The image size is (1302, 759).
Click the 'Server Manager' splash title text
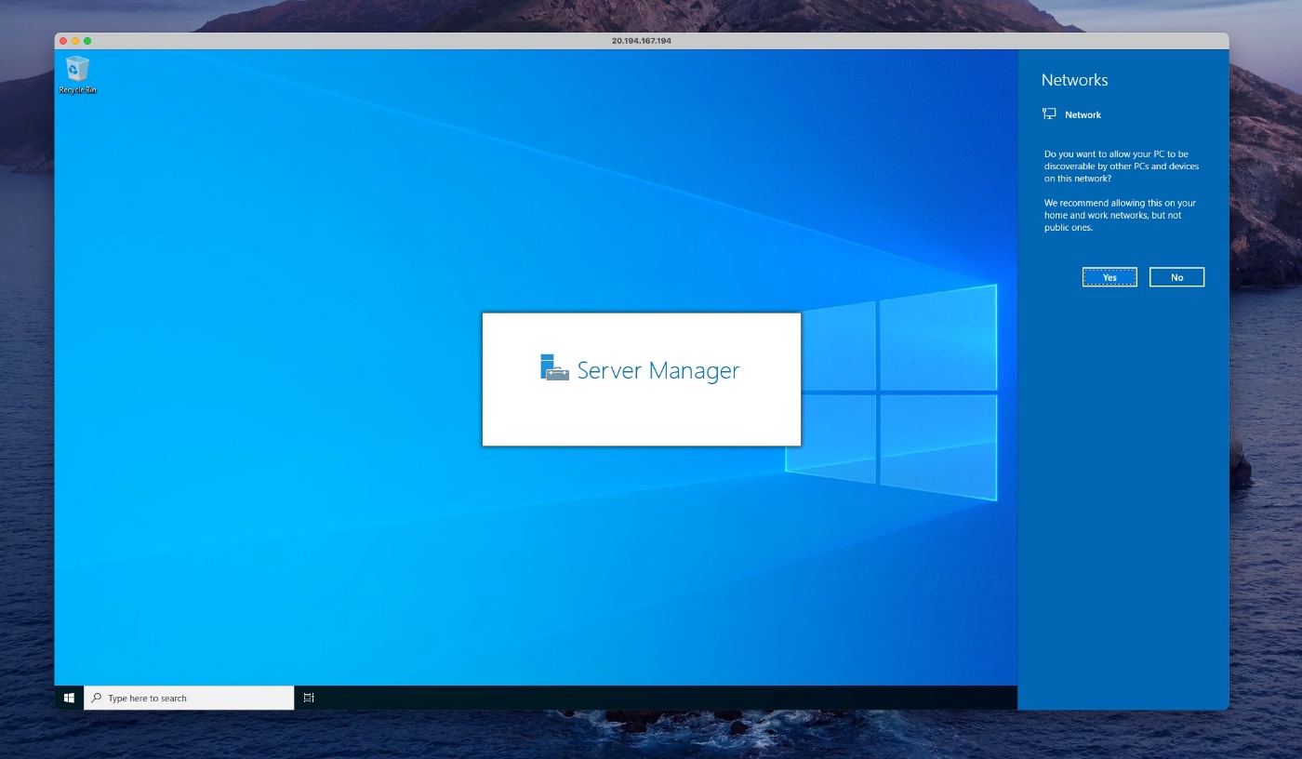[x=658, y=370]
